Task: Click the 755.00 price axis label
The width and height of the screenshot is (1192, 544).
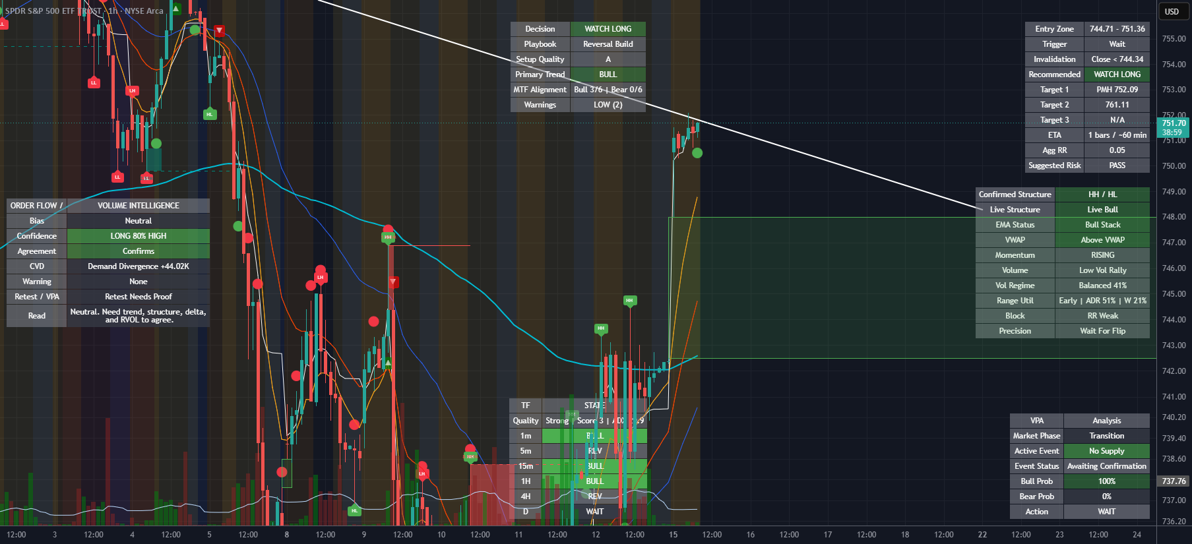Action: pyautogui.click(x=1174, y=39)
